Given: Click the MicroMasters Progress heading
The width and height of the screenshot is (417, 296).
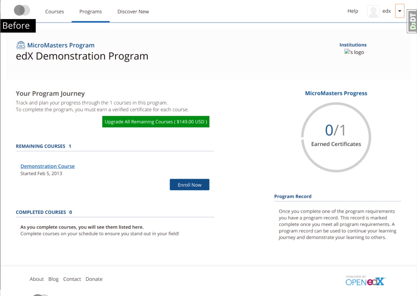Looking at the screenshot, I should pos(336,93).
